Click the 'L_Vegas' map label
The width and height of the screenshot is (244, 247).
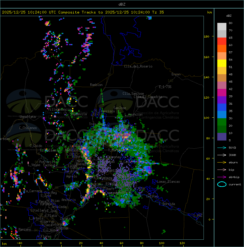point(34,165)
